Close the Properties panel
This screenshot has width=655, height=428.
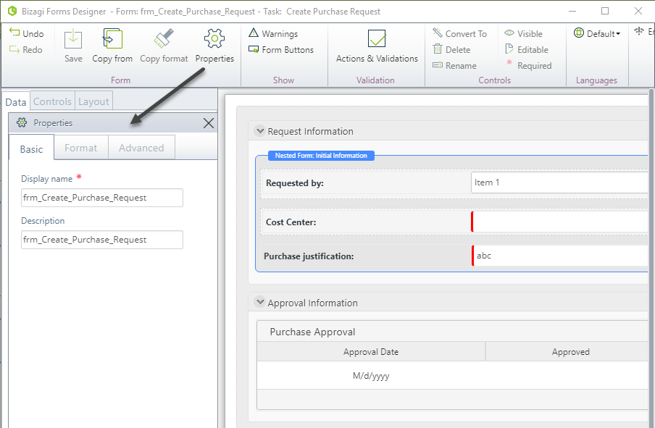(209, 123)
